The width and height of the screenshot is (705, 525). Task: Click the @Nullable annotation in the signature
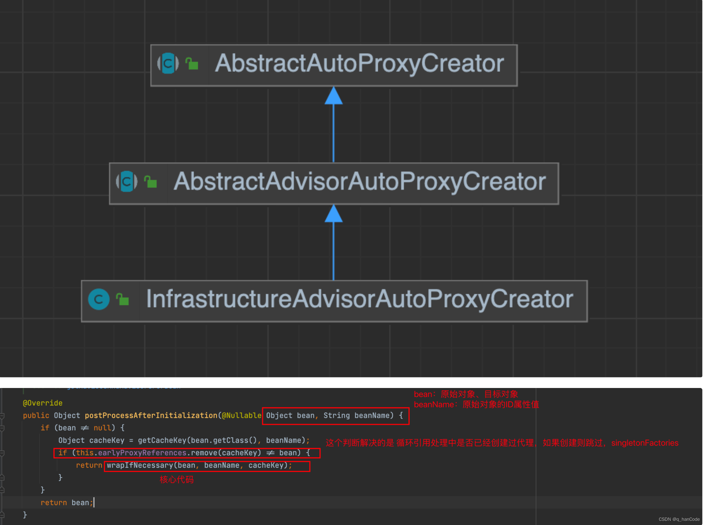coord(241,416)
